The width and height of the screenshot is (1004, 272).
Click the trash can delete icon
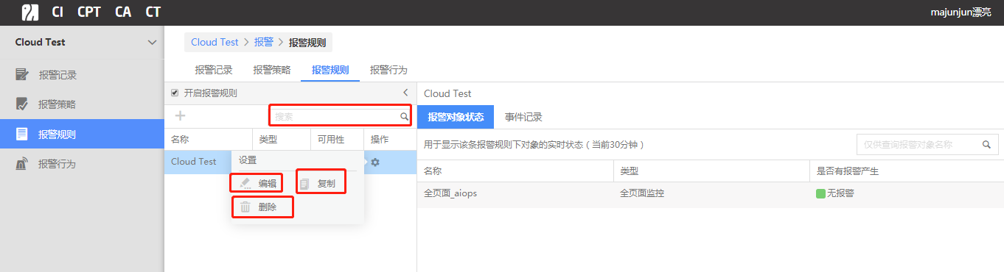(245, 207)
